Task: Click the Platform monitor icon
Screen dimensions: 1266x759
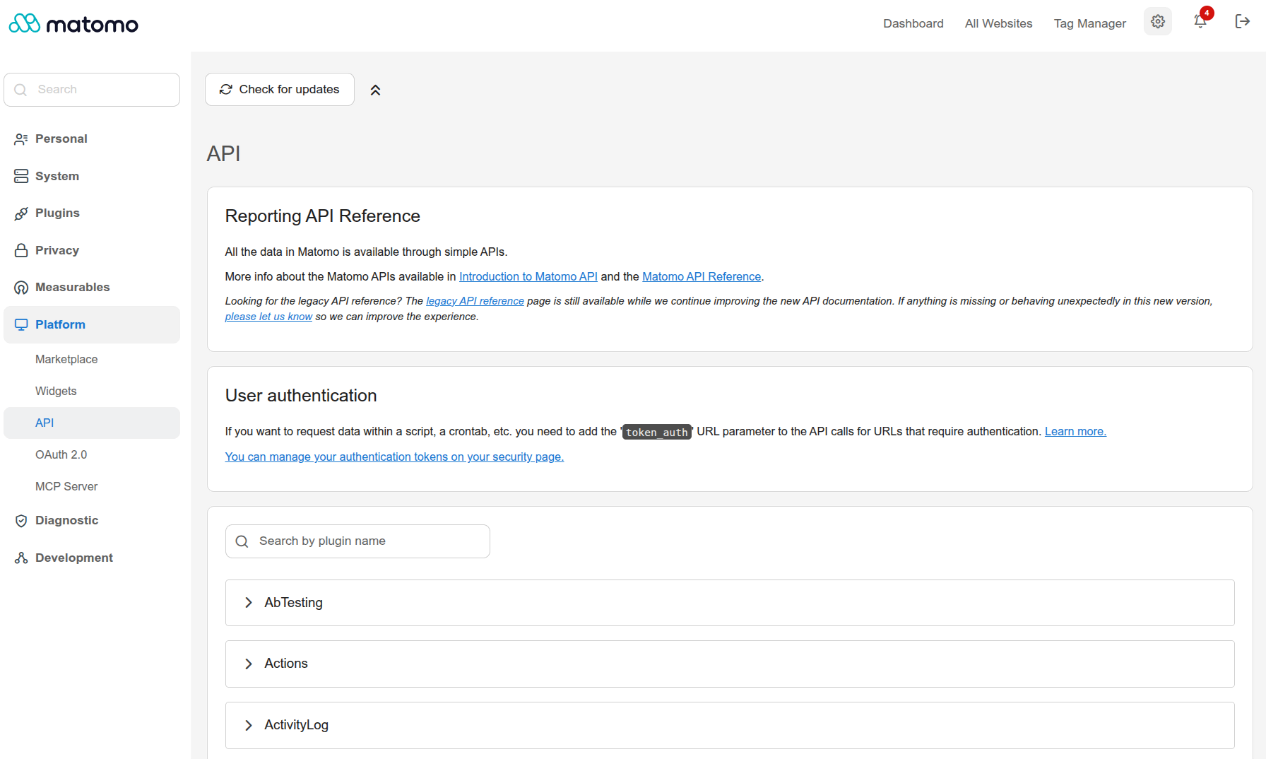Action: pos(21,324)
